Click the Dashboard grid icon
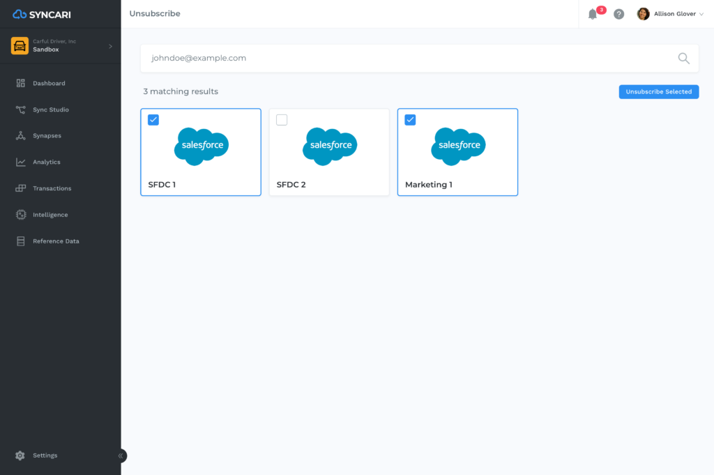This screenshot has width=714, height=475. (20, 83)
